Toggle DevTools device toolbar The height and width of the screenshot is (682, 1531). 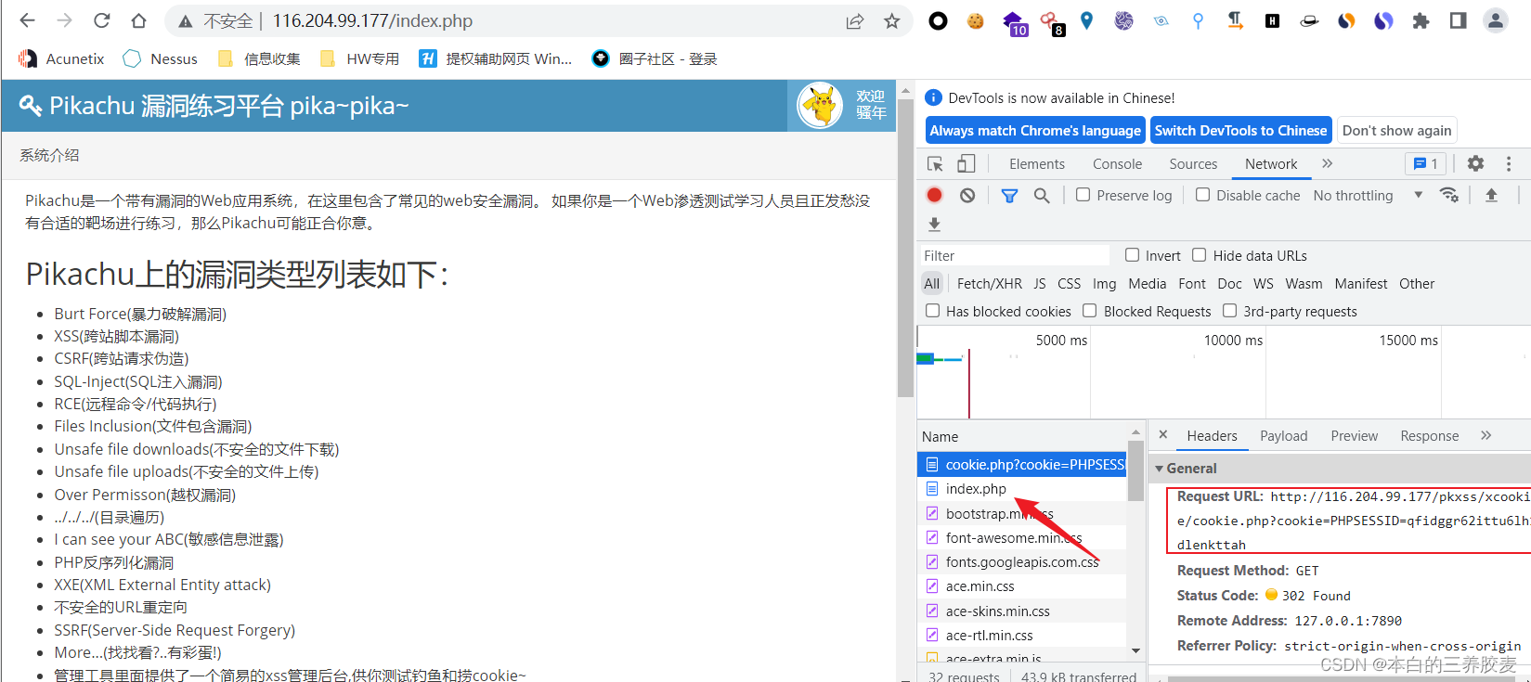pos(967,164)
